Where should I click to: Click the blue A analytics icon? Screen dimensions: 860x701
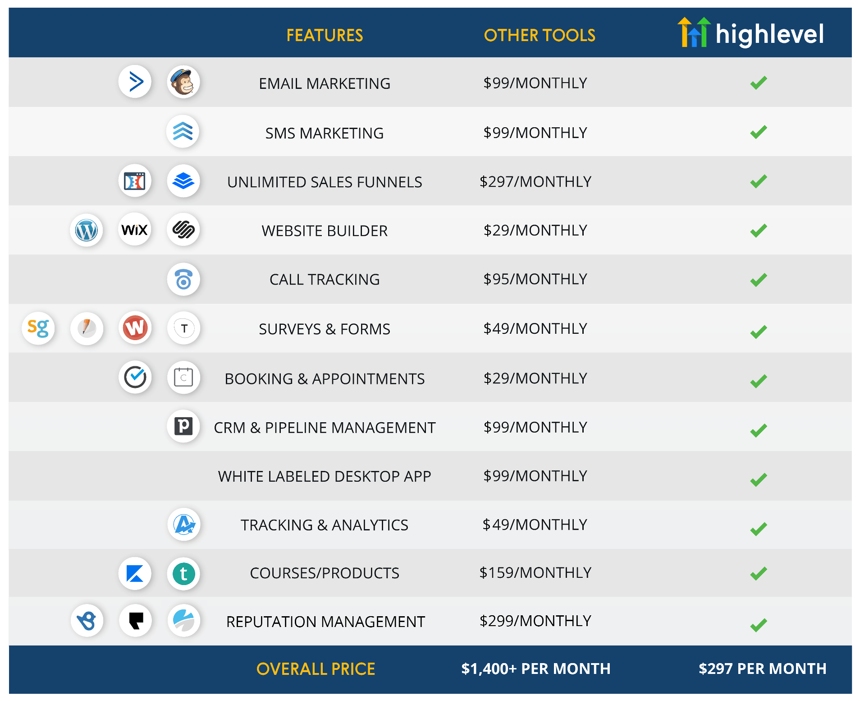click(183, 525)
